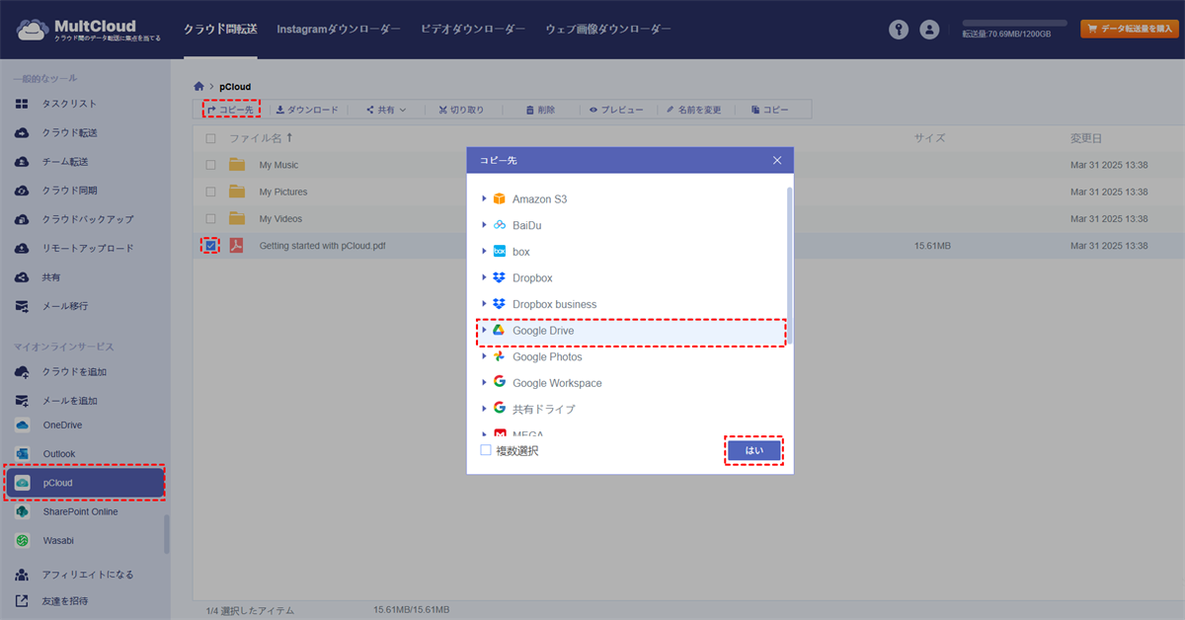The height and width of the screenshot is (620, 1185).
Task: Expand the Google Drive tree node
Action: coord(484,330)
